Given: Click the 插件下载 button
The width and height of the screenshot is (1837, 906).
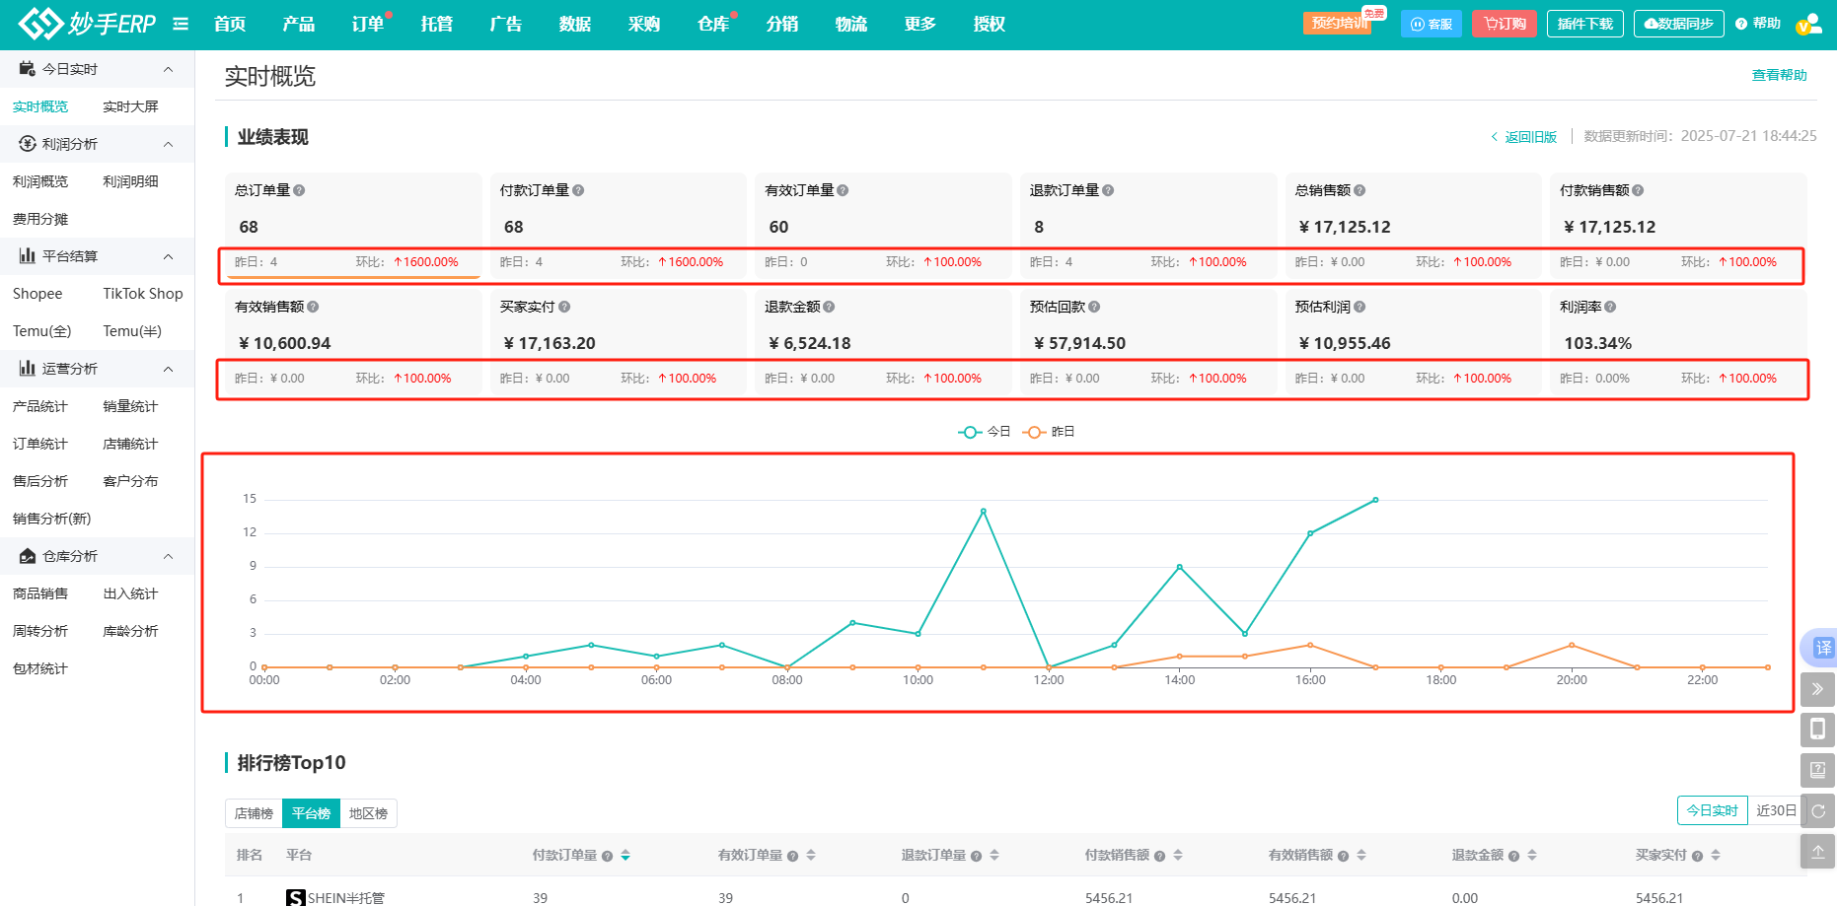Looking at the screenshot, I should (1585, 24).
